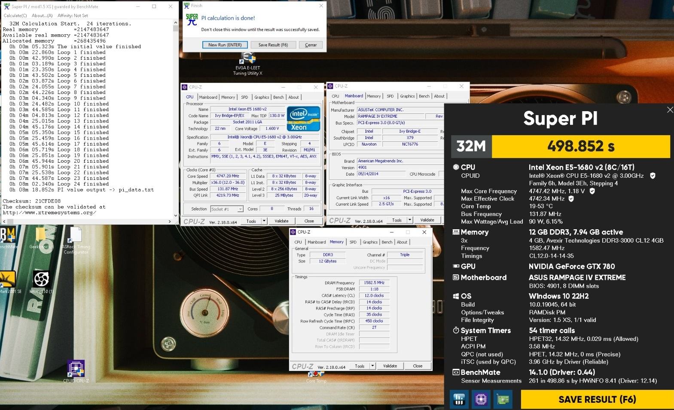The height and width of the screenshot is (410, 674).
Task: Open the black turbine icon on the desktop
Action: 42,282
